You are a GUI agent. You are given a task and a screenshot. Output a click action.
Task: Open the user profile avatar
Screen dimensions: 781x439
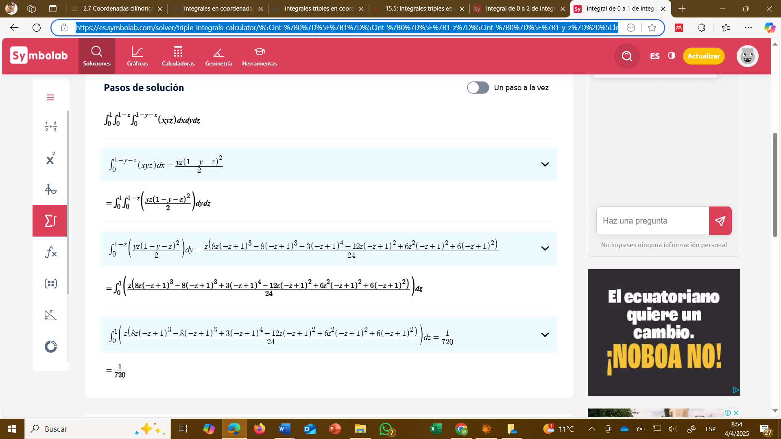click(x=747, y=56)
